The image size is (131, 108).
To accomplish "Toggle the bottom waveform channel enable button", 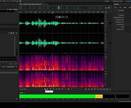I will (110, 43).
